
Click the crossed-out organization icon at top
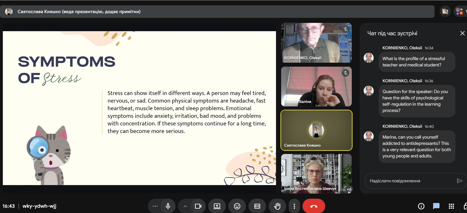coord(445,11)
